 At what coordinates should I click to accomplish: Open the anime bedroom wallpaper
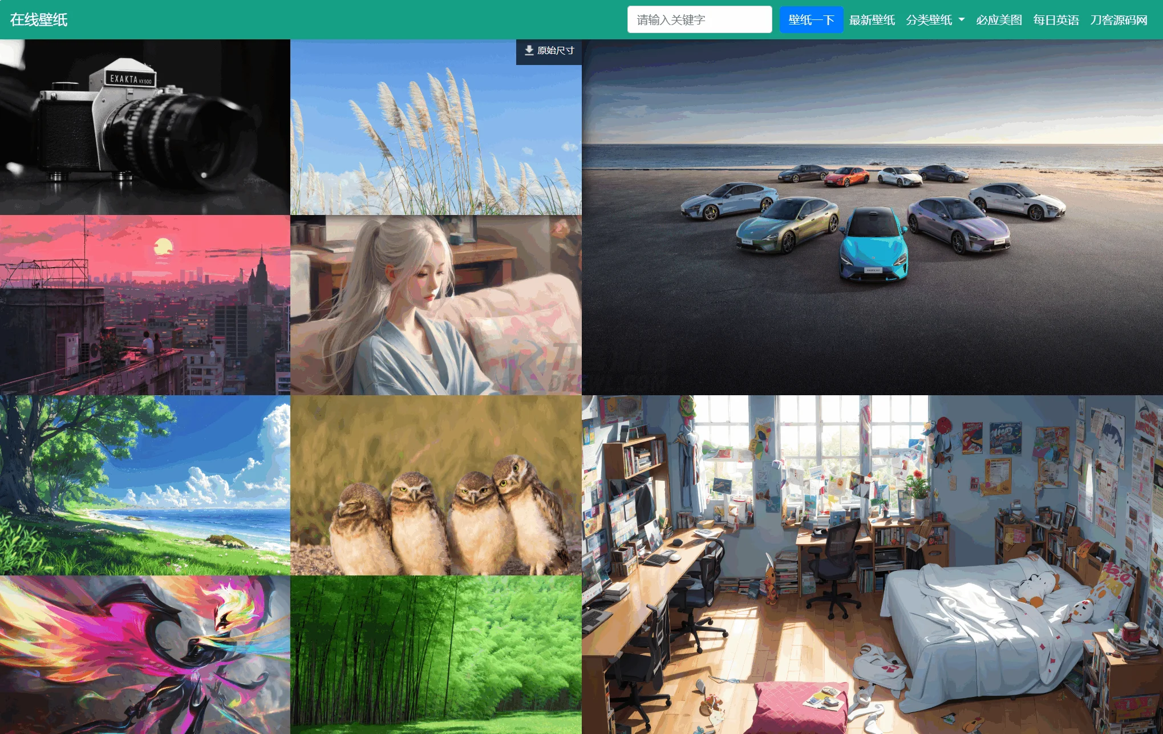click(x=872, y=565)
